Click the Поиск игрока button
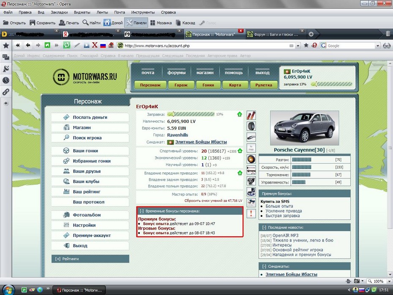Screen dimensions: 393x295 (90, 138)
